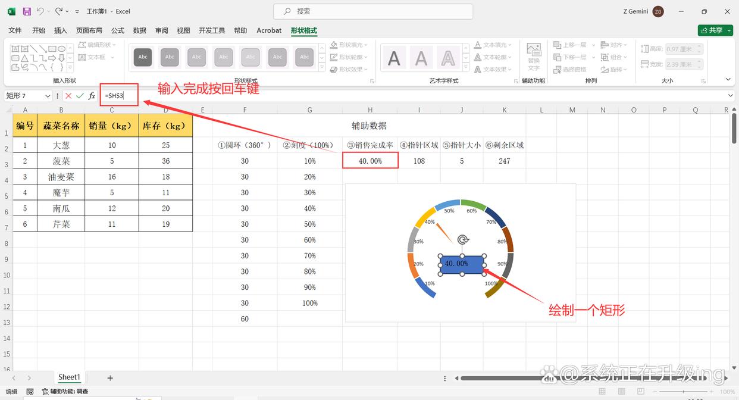Click the 文本框 text box button
The image size is (739, 400).
coord(92,57)
